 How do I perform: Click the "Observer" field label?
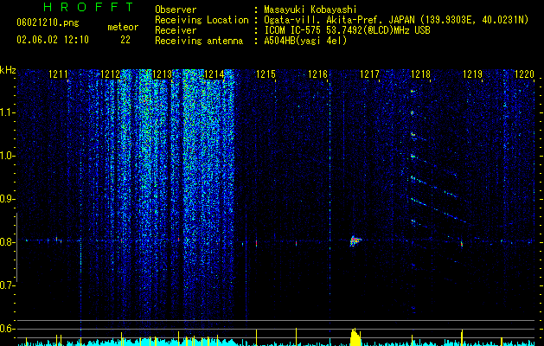tap(176, 10)
